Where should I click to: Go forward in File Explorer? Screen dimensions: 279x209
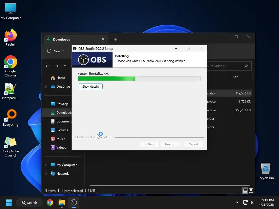point(57,66)
